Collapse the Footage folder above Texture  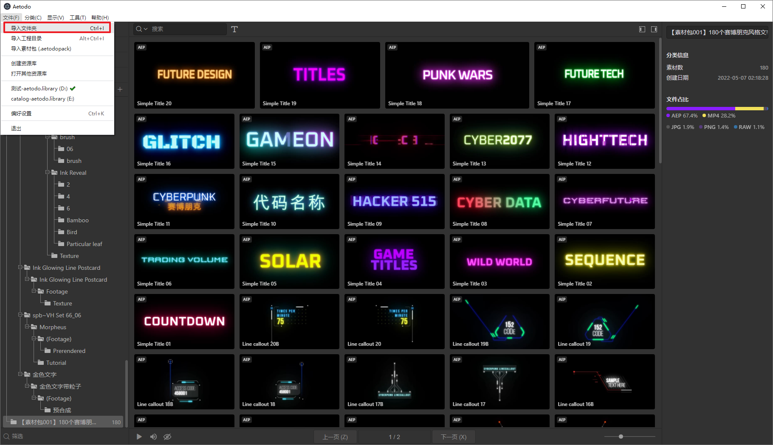point(34,291)
